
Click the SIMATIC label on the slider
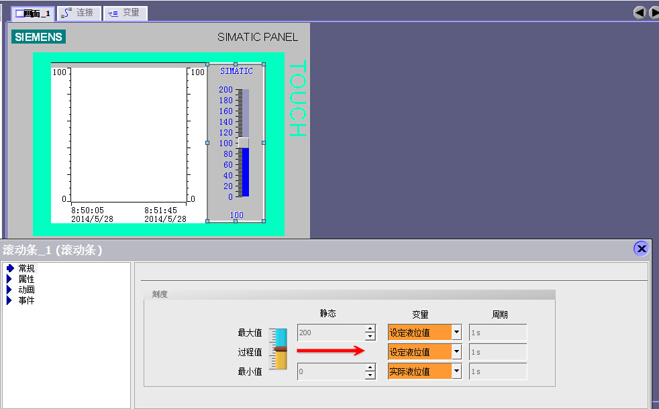tap(236, 71)
